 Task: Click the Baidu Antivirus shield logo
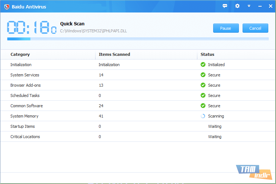(x=7, y=7)
